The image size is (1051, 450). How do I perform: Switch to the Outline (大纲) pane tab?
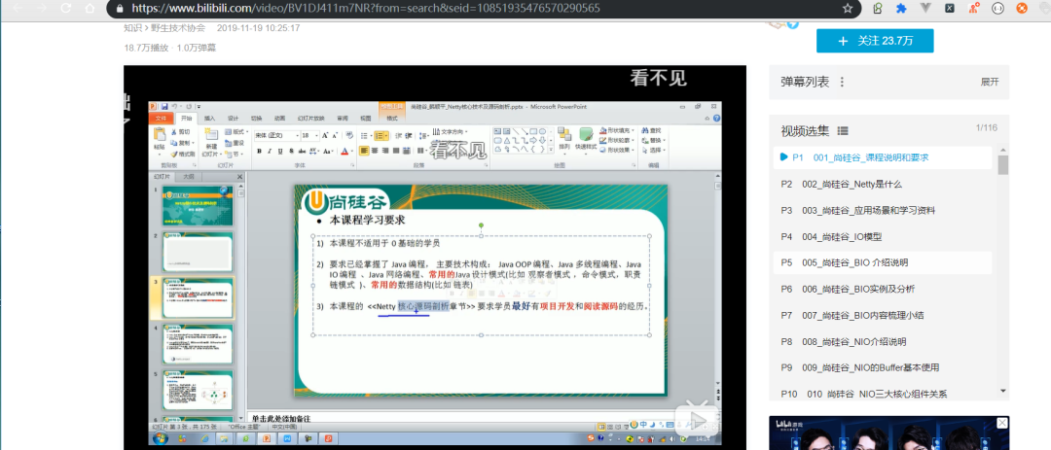click(191, 177)
